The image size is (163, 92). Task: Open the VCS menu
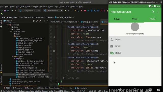coord(67,7)
